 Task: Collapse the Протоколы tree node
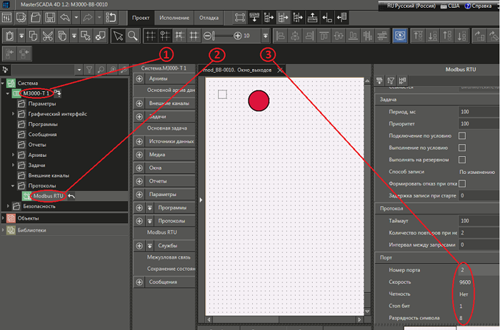coord(13,185)
